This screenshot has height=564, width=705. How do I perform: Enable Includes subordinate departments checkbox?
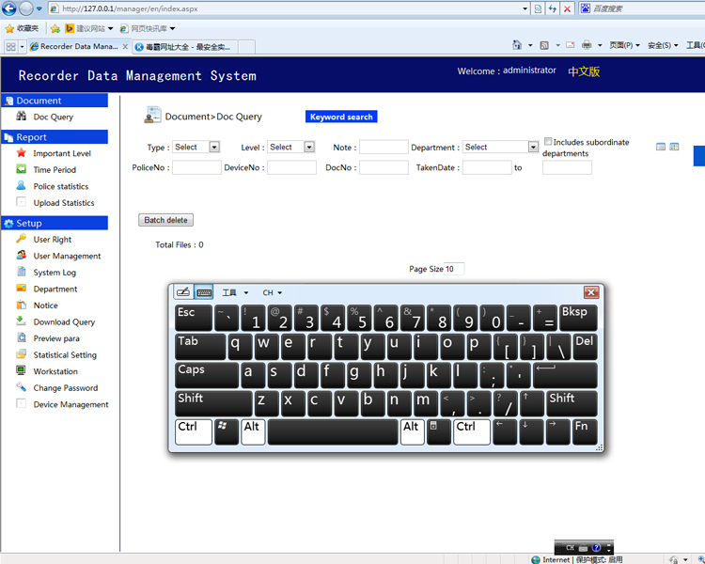[548, 142]
